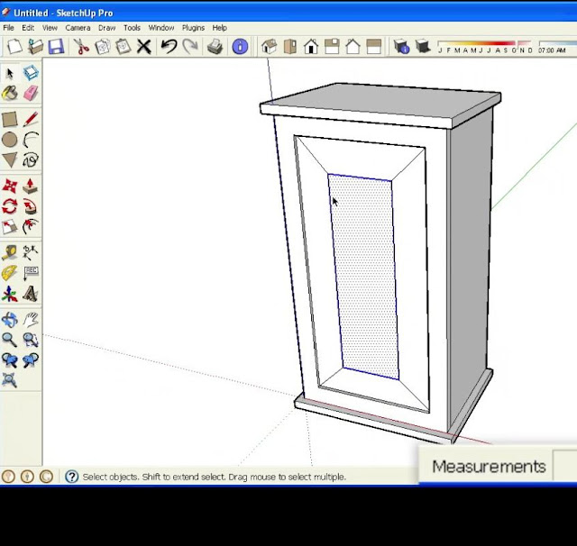The image size is (577, 546).
Task: Switch to Front view house icon
Action: [311, 47]
